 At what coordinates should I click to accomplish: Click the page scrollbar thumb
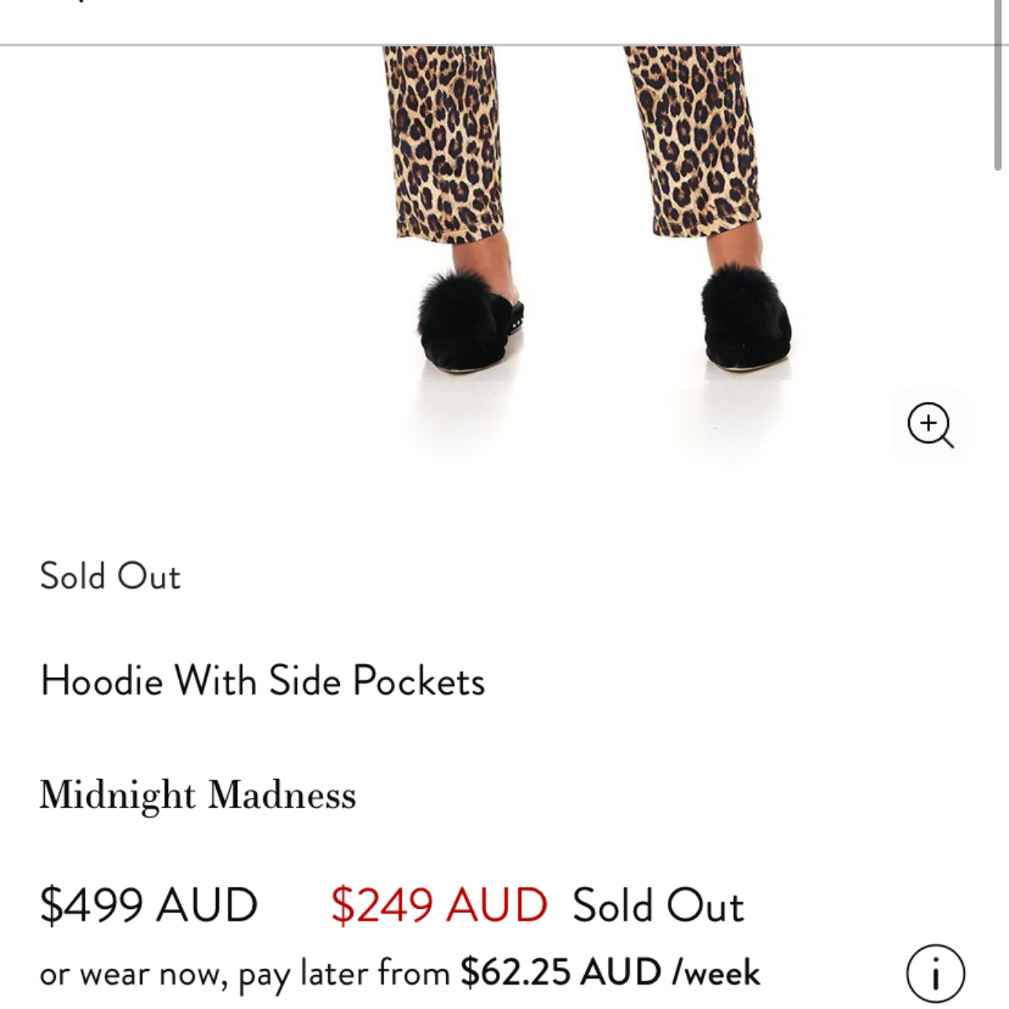coord(998,87)
